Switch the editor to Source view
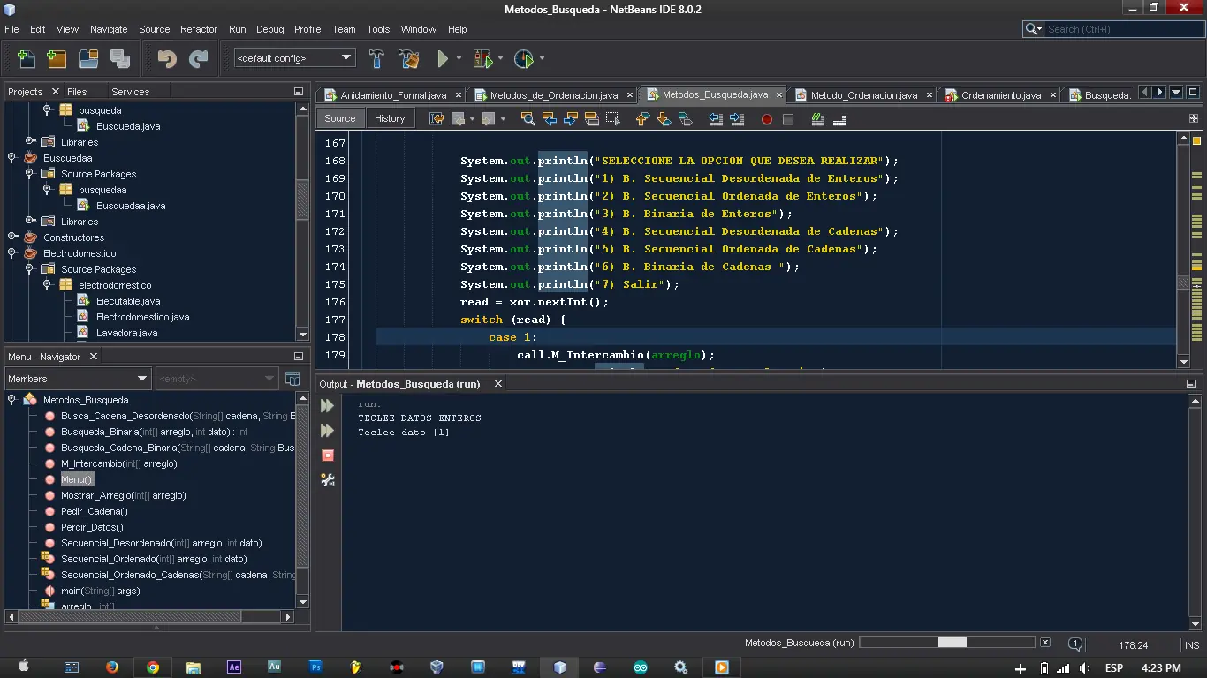Image resolution: width=1207 pixels, height=678 pixels. click(340, 118)
